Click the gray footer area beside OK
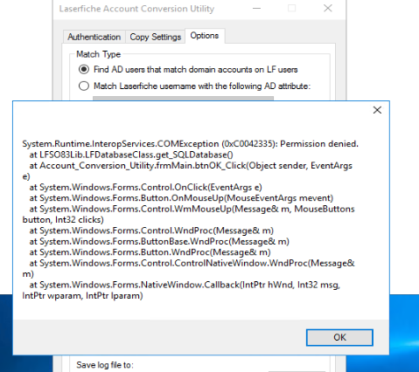The width and height of the screenshot is (419, 372). [159, 337]
